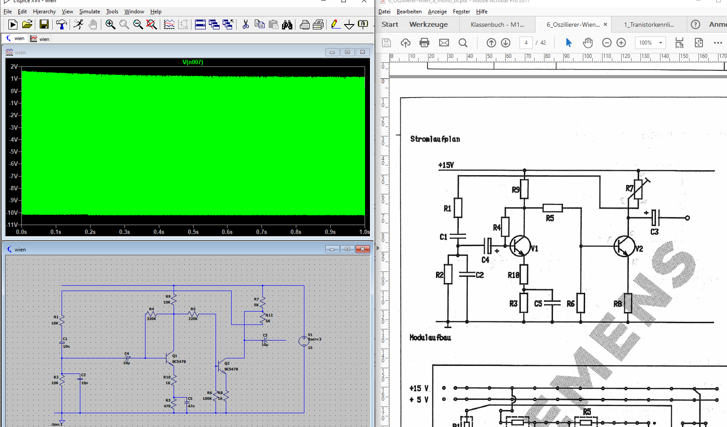Click the V(n007) trace label
Viewport: 727px width, 427px height.
[193, 62]
